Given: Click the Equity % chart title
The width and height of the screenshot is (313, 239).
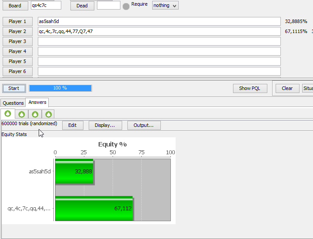Looking at the screenshot, I should 113,144.
